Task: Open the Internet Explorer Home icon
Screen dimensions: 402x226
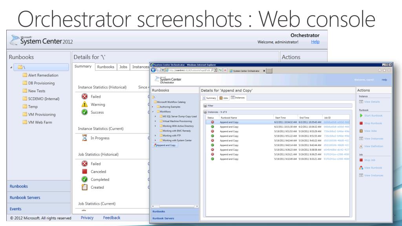Action: [x=380, y=70]
